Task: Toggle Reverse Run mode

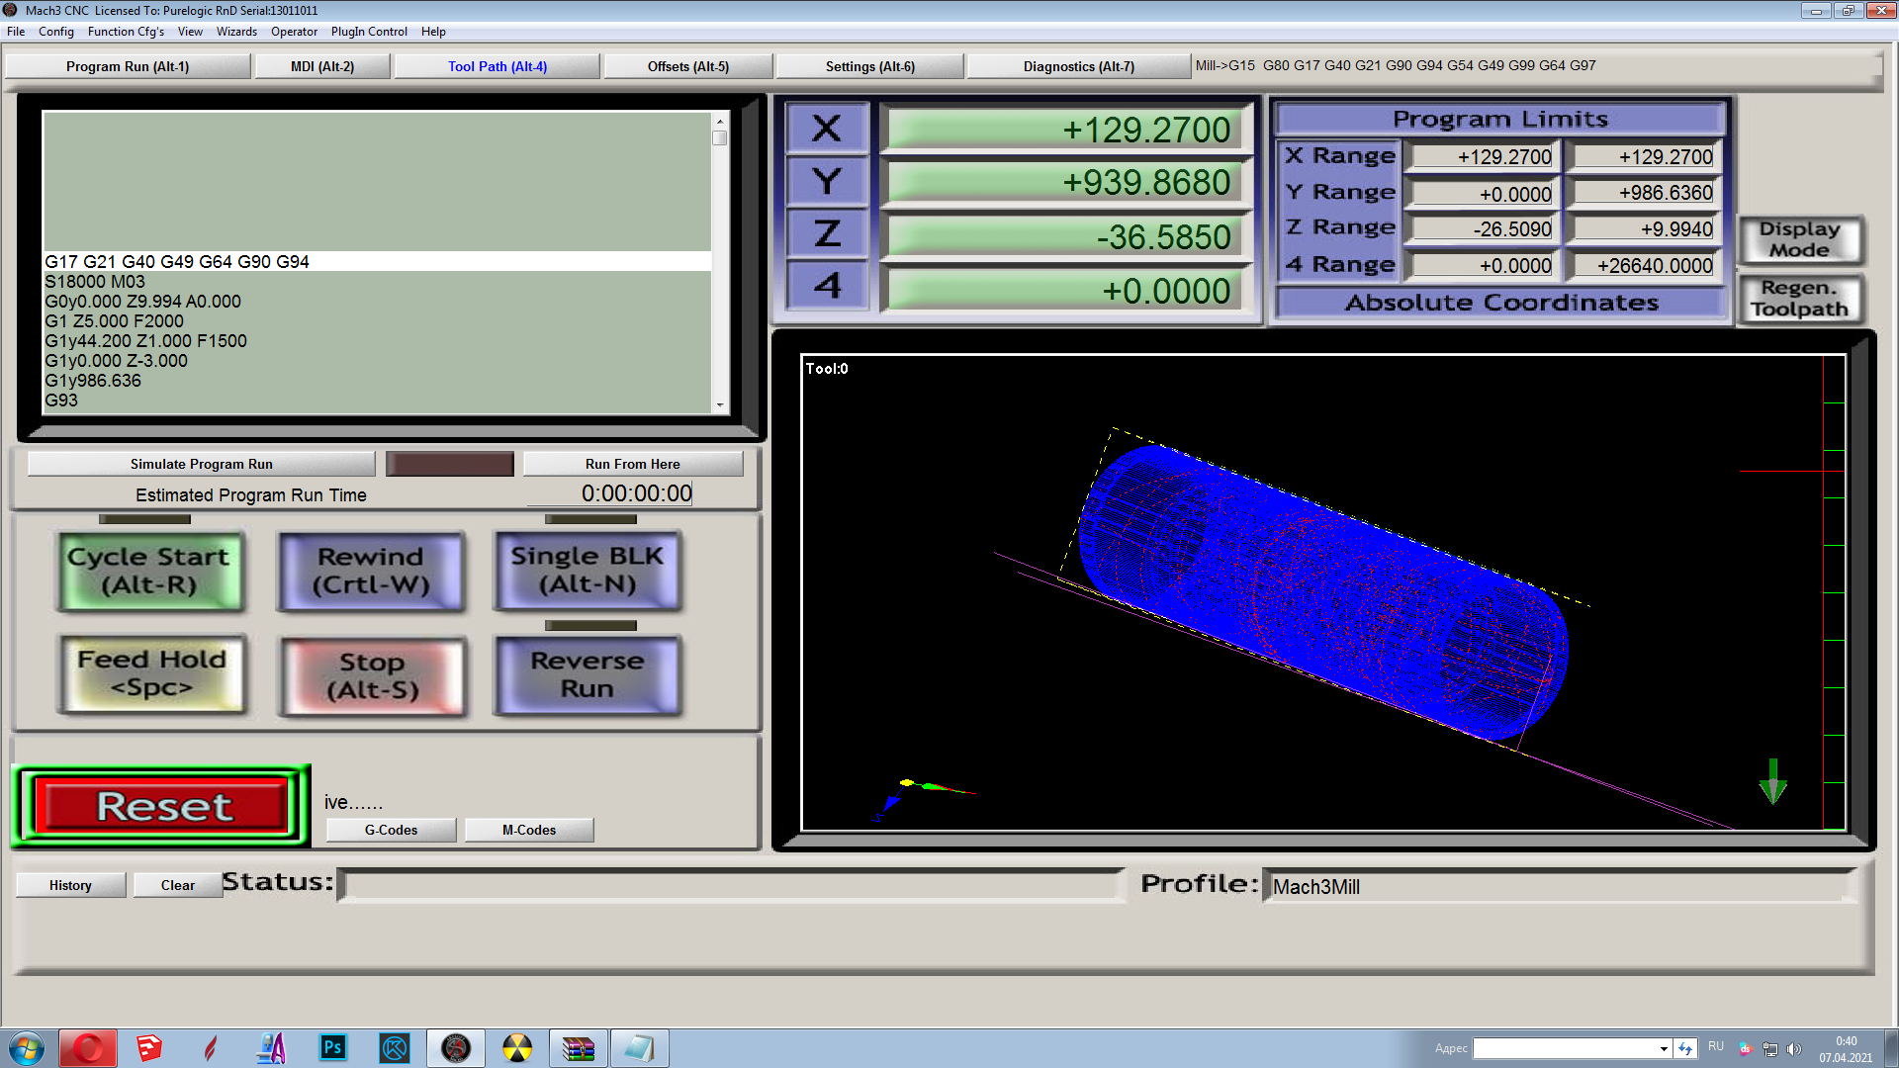Action: (x=588, y=674)
